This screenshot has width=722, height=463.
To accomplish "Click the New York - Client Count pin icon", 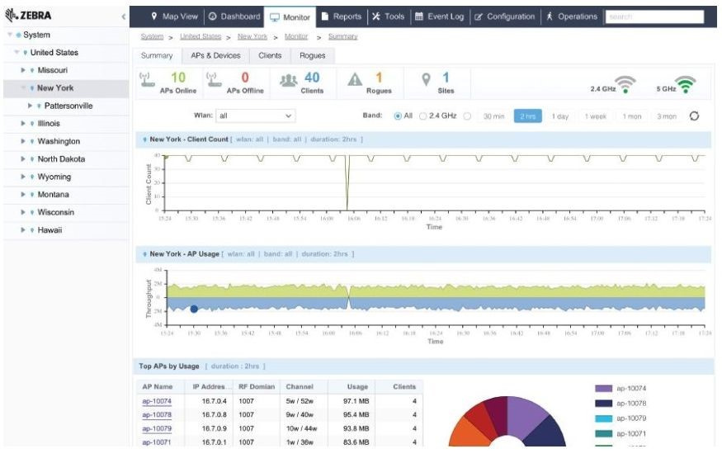I will [145, 139].
